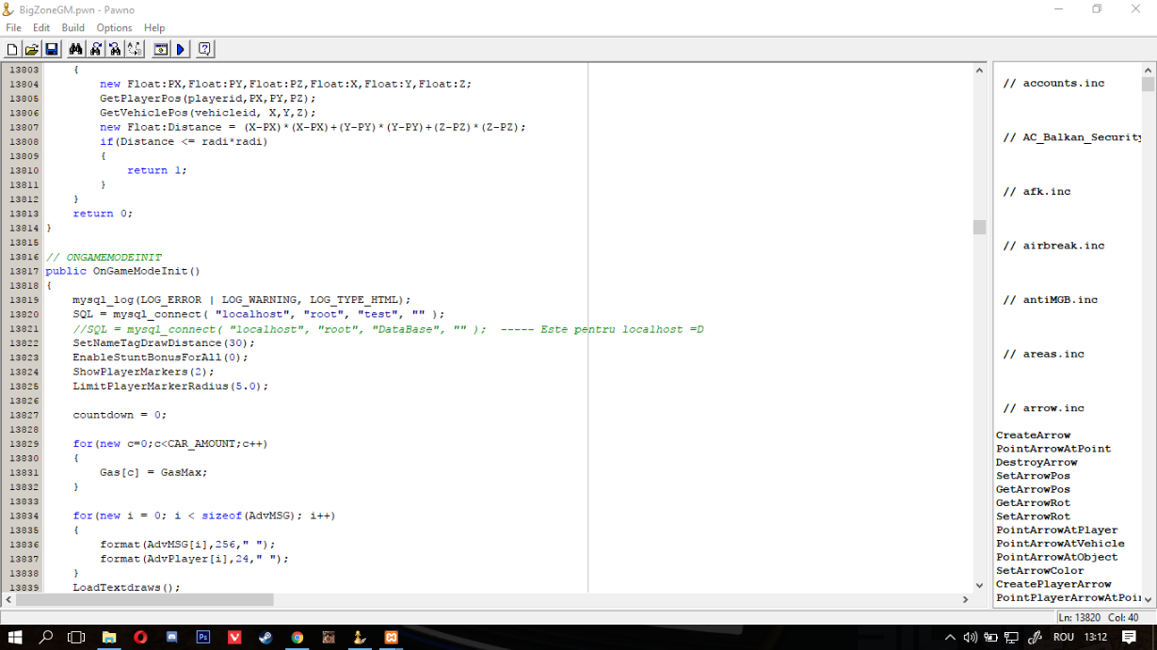Click function list scrollbar down arrow
1157x650 pixels.
(1148, 598)
